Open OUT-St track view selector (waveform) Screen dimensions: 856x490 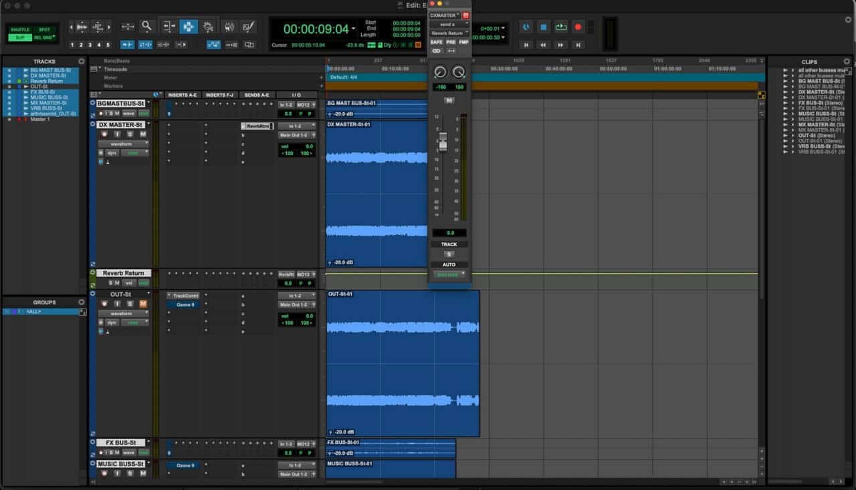click(123, 313)
